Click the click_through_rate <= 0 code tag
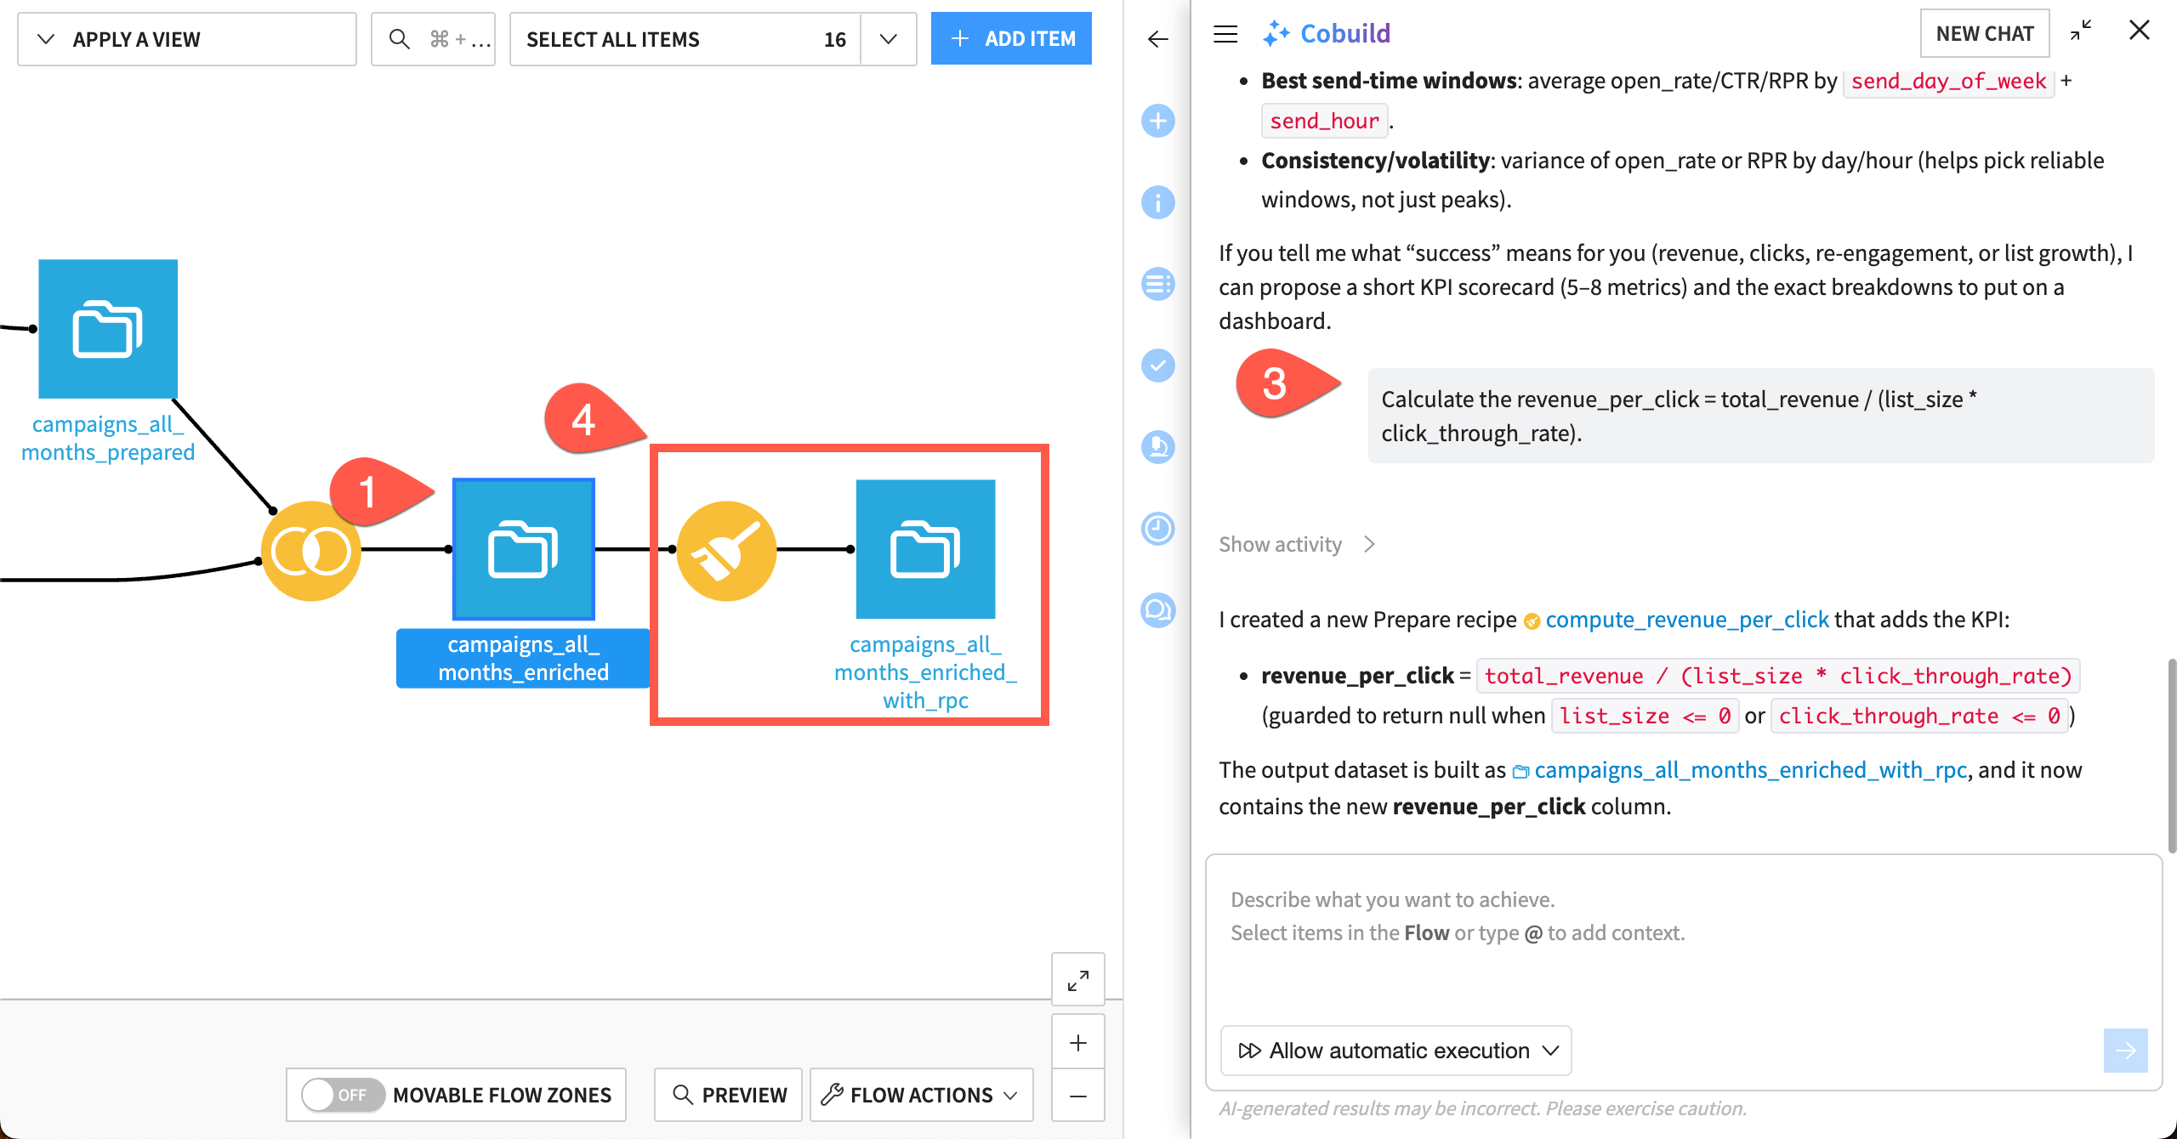The image size is (2177, 1139). click(x=1919, y=716)
